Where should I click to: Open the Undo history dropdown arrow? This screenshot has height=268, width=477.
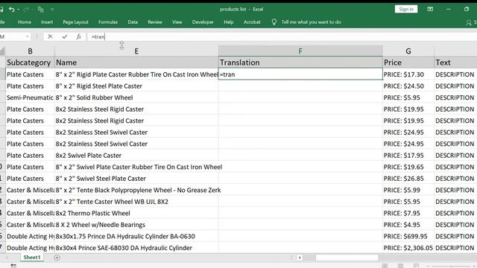(x=18, y=10)
